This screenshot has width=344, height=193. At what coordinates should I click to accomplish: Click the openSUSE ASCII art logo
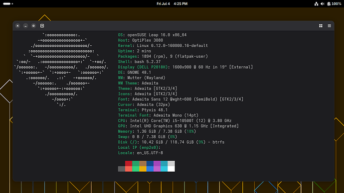click(61, 70)
